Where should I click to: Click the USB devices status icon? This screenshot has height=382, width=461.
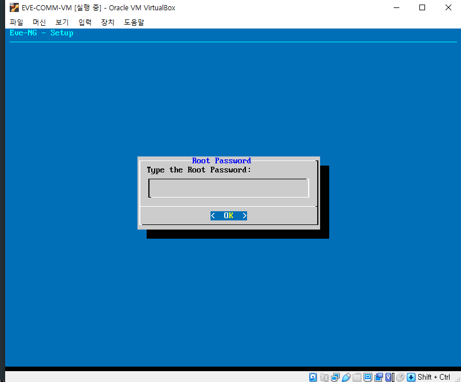coord(346,377)
